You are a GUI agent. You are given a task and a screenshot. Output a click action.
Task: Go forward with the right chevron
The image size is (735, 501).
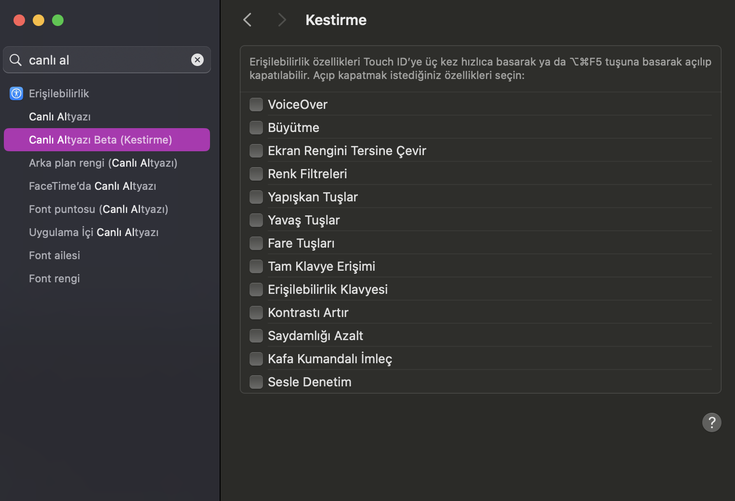pos(282,20)
